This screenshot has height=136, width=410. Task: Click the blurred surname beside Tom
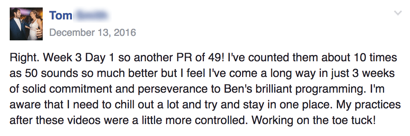click(91, 16)
